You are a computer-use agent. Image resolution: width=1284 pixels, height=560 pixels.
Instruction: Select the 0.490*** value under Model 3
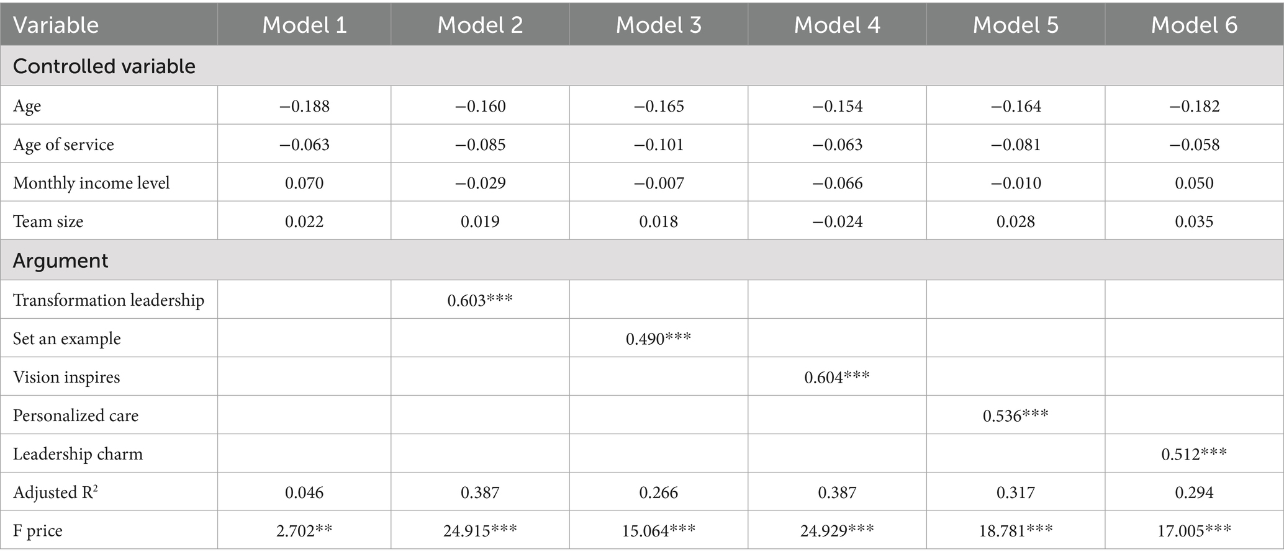pyautogui.click(x=658, y=339)
